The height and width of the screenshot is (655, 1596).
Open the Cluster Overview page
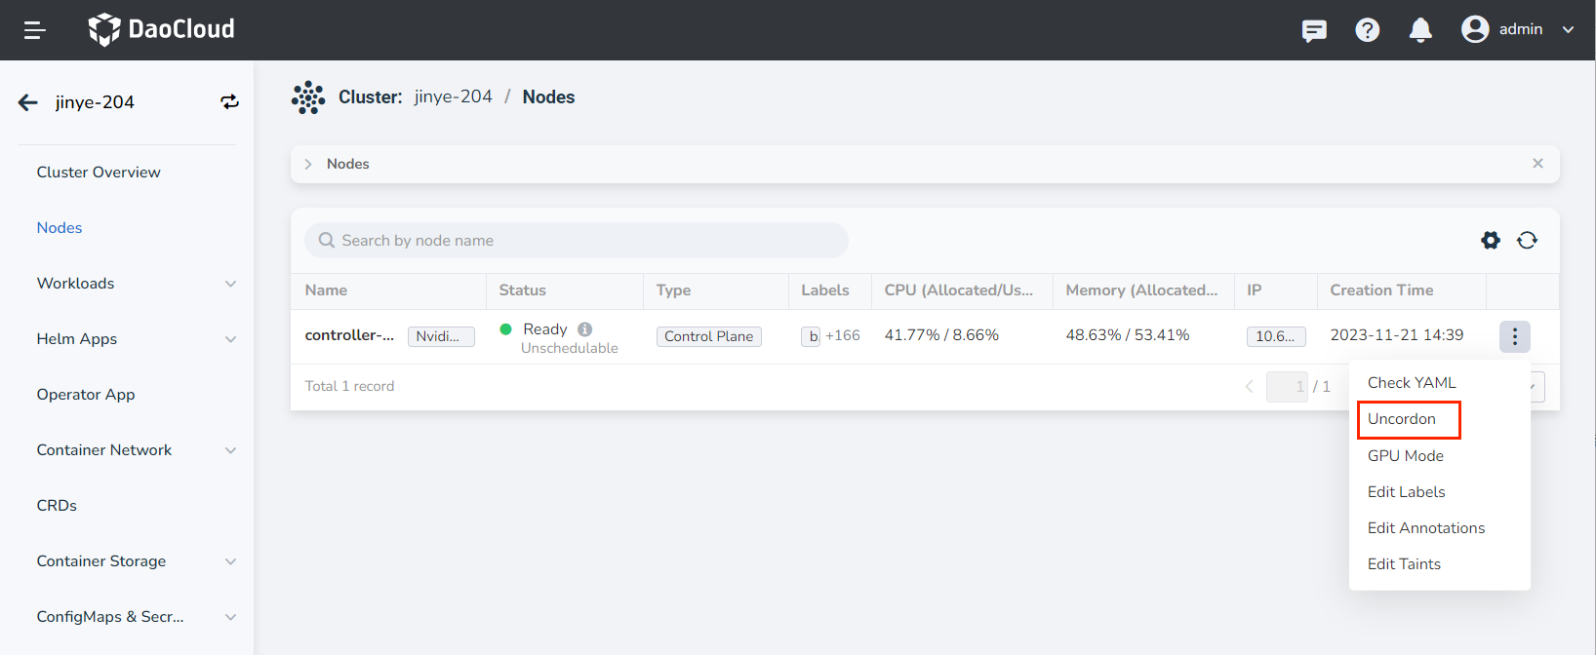coord(99,173)
